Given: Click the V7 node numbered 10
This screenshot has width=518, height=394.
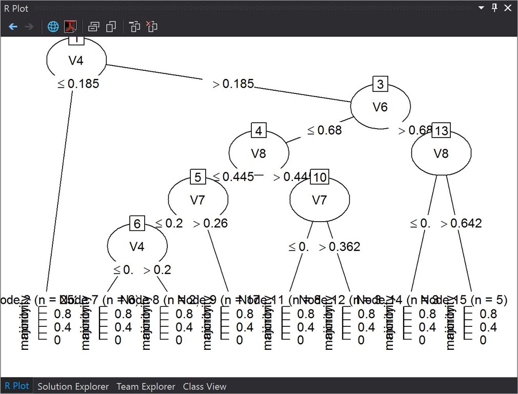Looking at the screenshot, I should (320, 200).
